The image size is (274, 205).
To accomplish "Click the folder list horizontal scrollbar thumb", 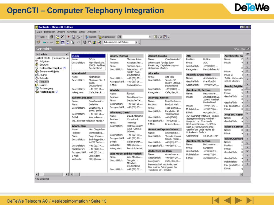I will click(x=53, y=174).
